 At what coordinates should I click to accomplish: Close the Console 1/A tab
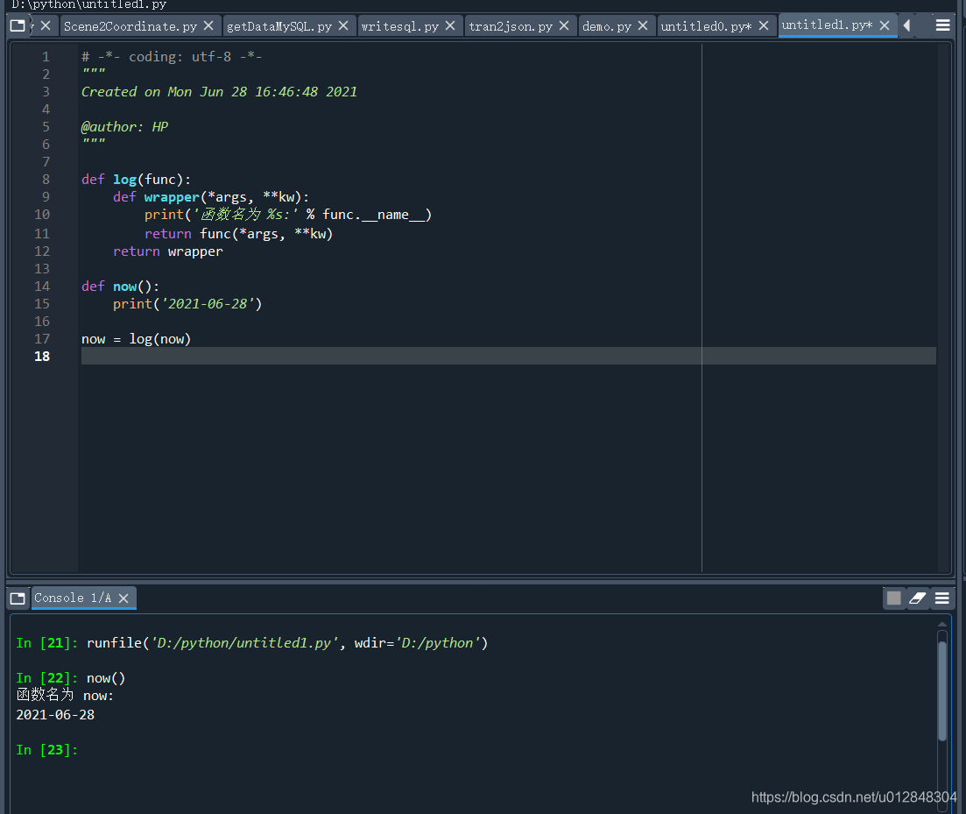click(123, 598)
